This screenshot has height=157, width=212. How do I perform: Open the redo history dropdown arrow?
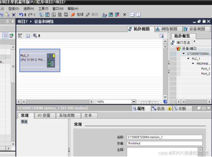(x=34, y=15)
